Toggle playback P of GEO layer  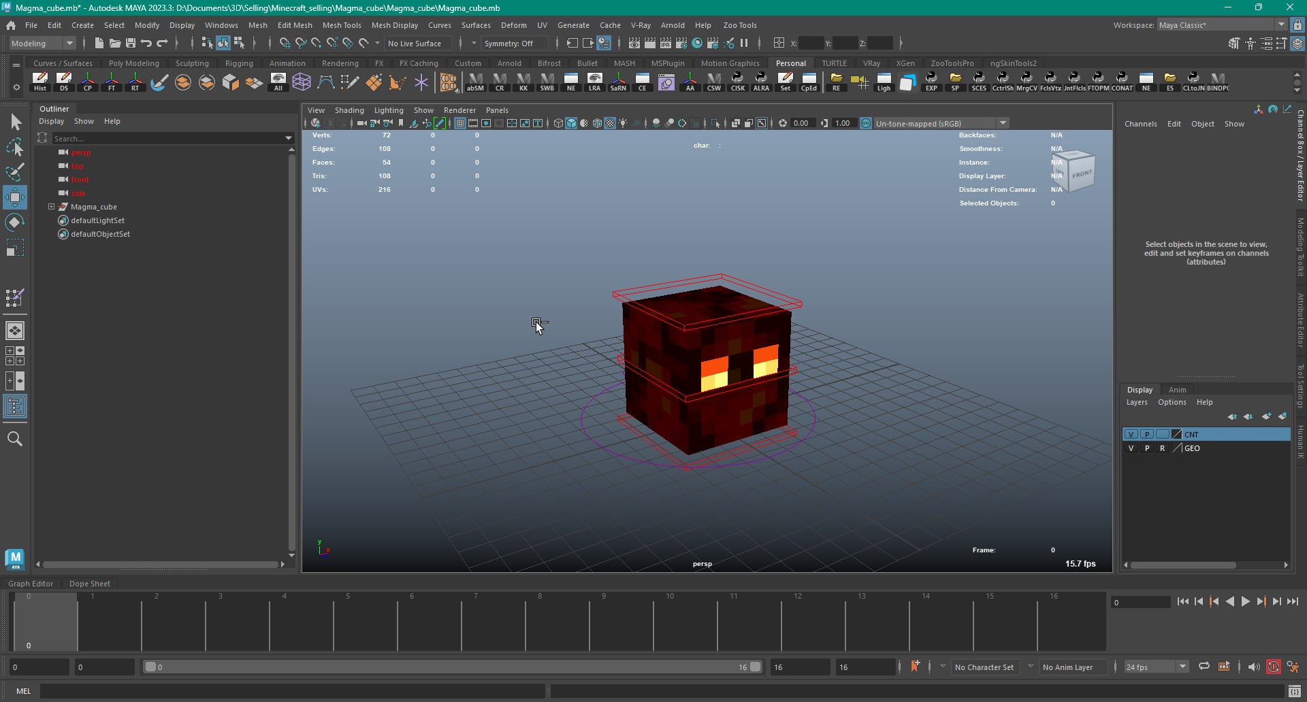coord(1147,448)
